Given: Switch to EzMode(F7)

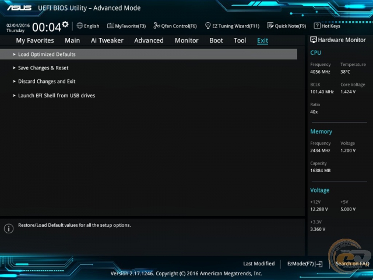Looking at the screenshot, I should click(x=301, y=264).
